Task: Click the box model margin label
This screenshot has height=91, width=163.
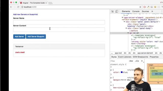Action: [x=151, y=65]
